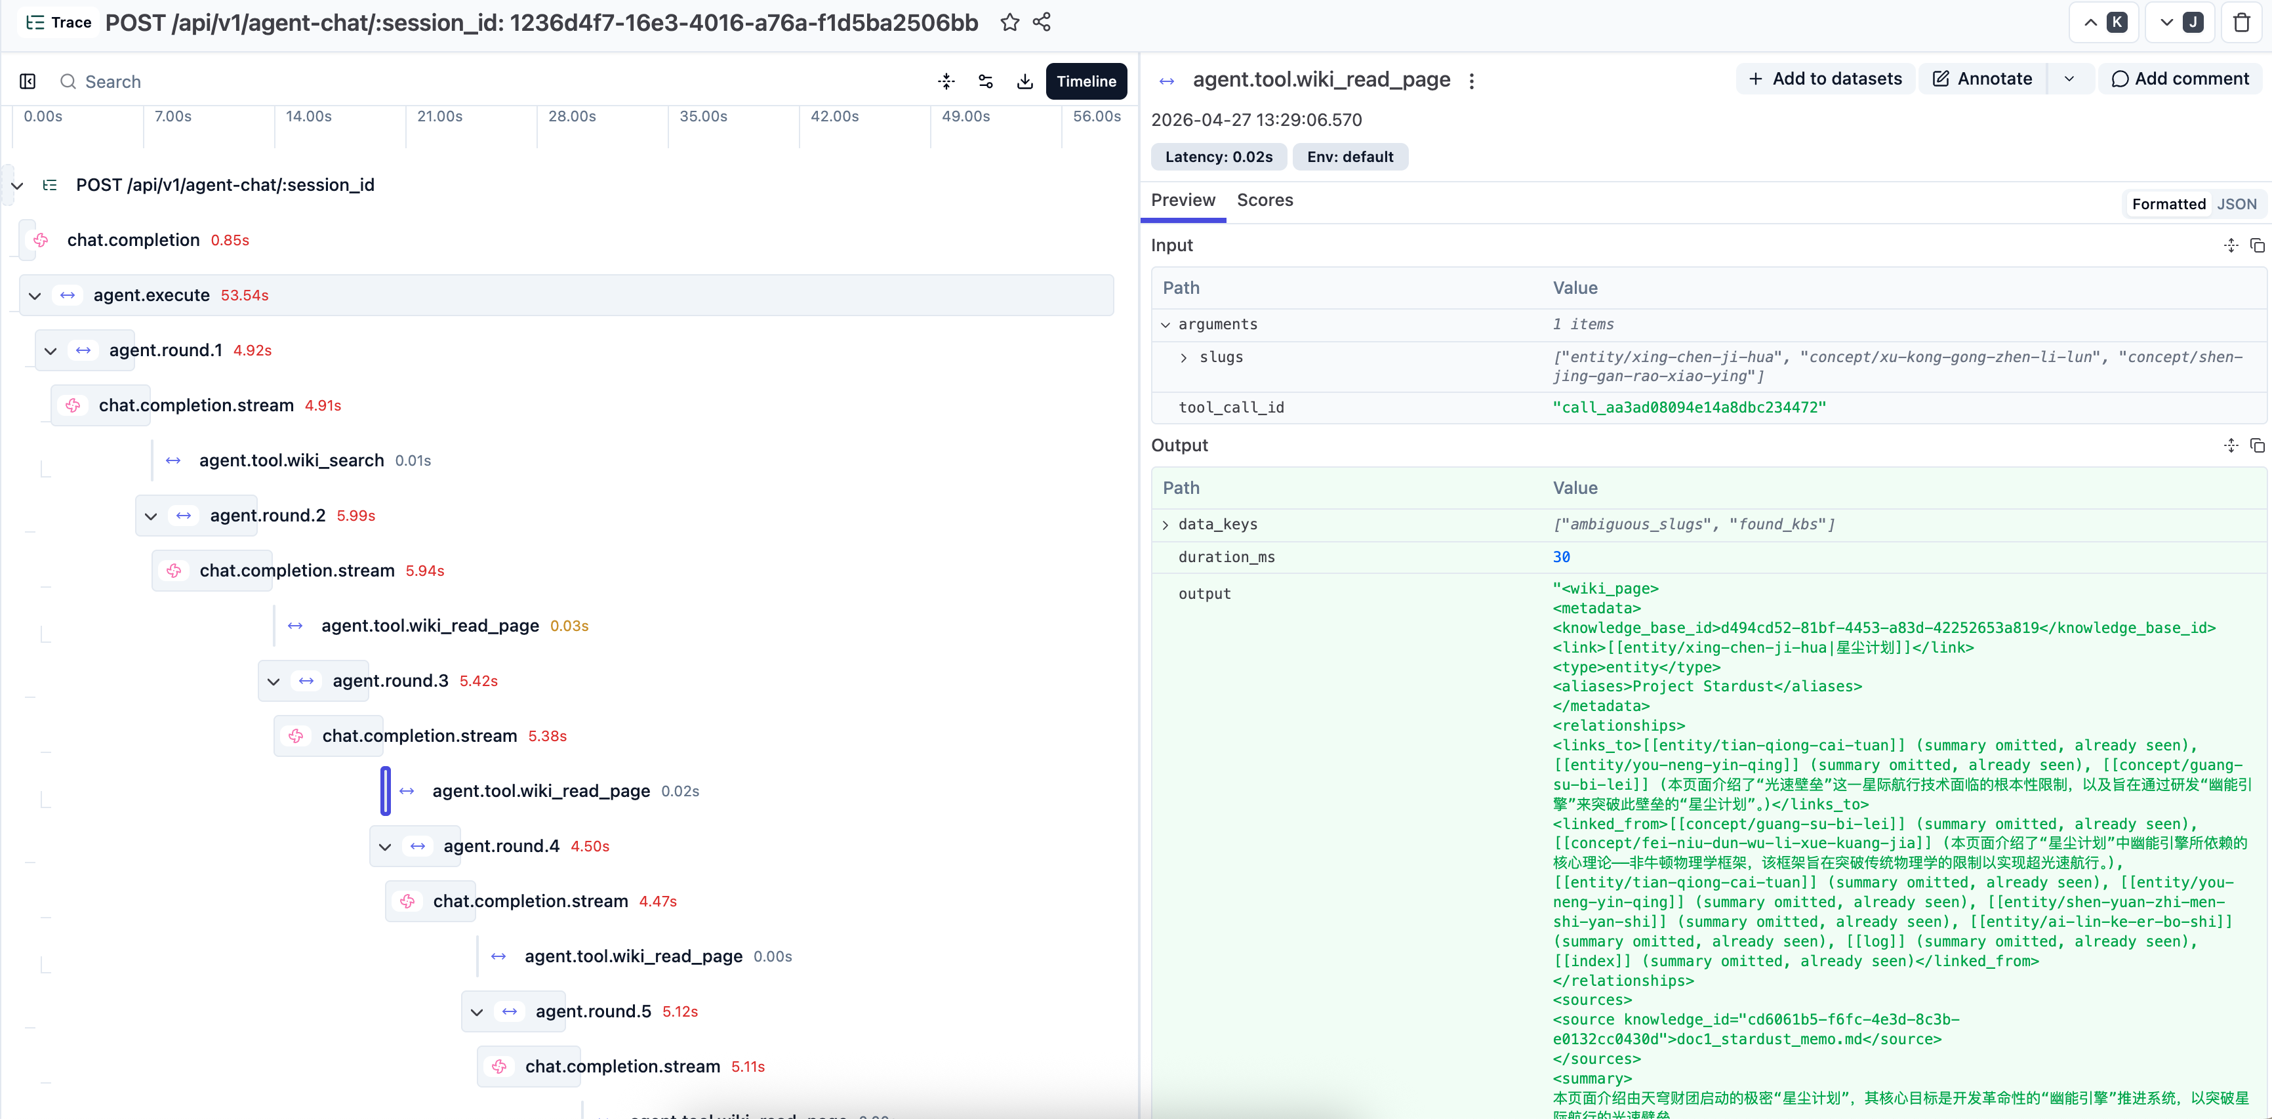The width and height of the screenshot is (2272, 1119).
Task: Click the duration_ms value 30
Action: click(1561, 558)
